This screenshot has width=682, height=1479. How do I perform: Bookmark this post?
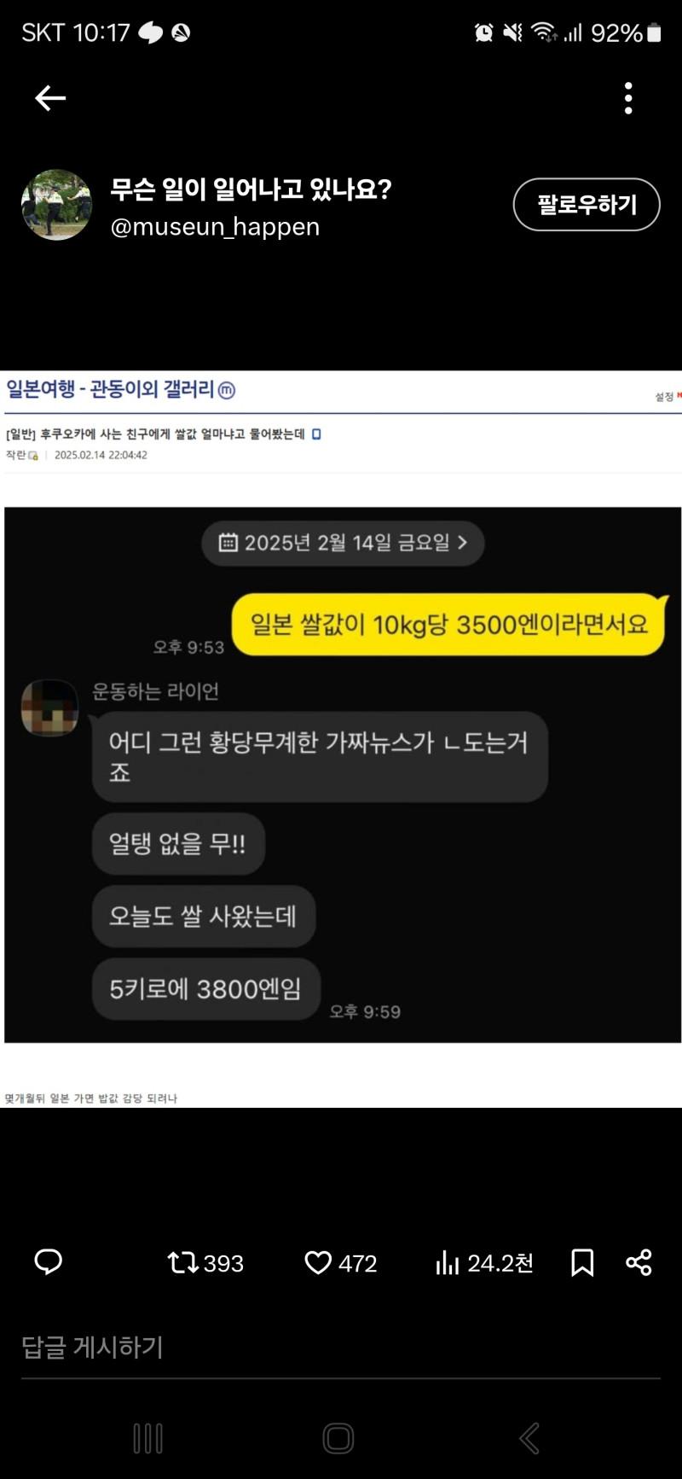point(582,1262)
